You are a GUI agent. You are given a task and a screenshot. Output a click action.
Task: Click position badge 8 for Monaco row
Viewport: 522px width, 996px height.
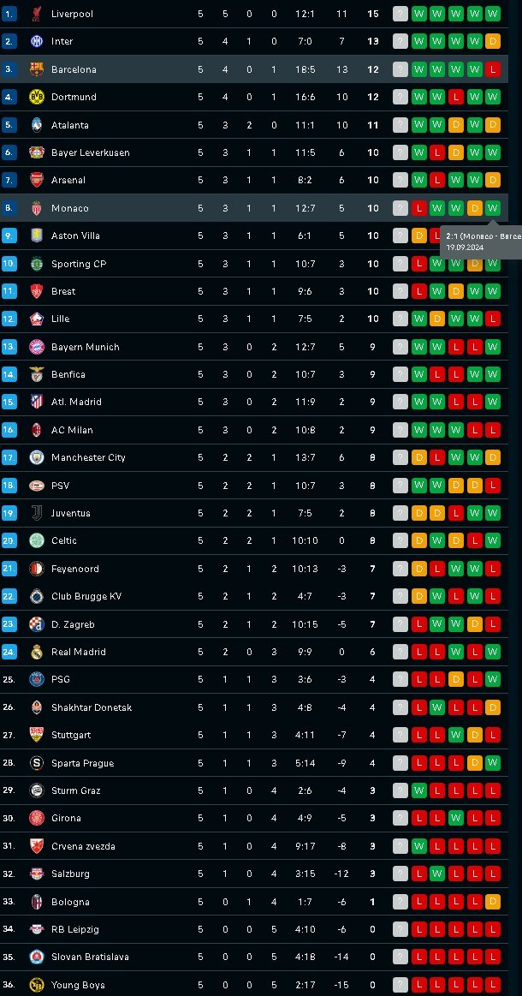coord(9,208)
